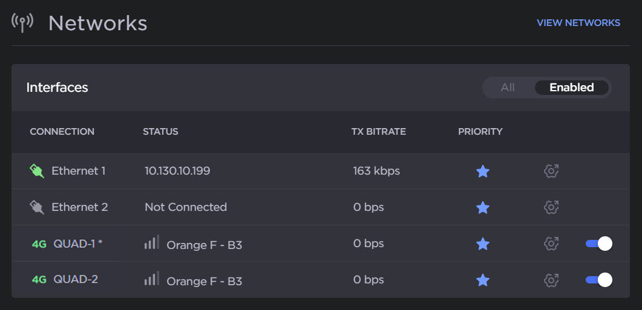Open QUAD-2 settings gear icon
Screen dimensions: 642x310
[x=551, y=280]
